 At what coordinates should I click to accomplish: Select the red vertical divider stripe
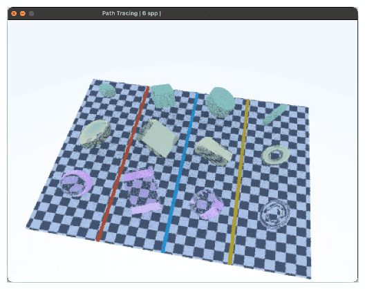[123, 164]
